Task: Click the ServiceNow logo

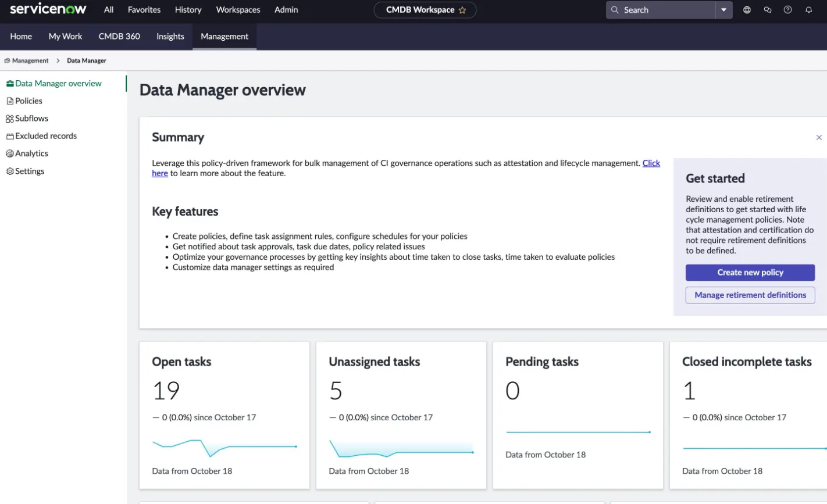Action: [48, 9]
